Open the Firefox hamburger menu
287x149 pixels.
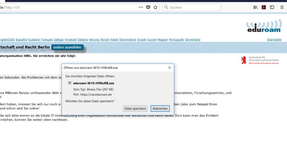(282, 7)
